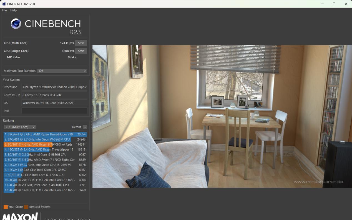Image resolution: width=352 pixels, height=220 pixels.
Task: Start the CPU Multi Core test
Action: click(x=81, y=43)
